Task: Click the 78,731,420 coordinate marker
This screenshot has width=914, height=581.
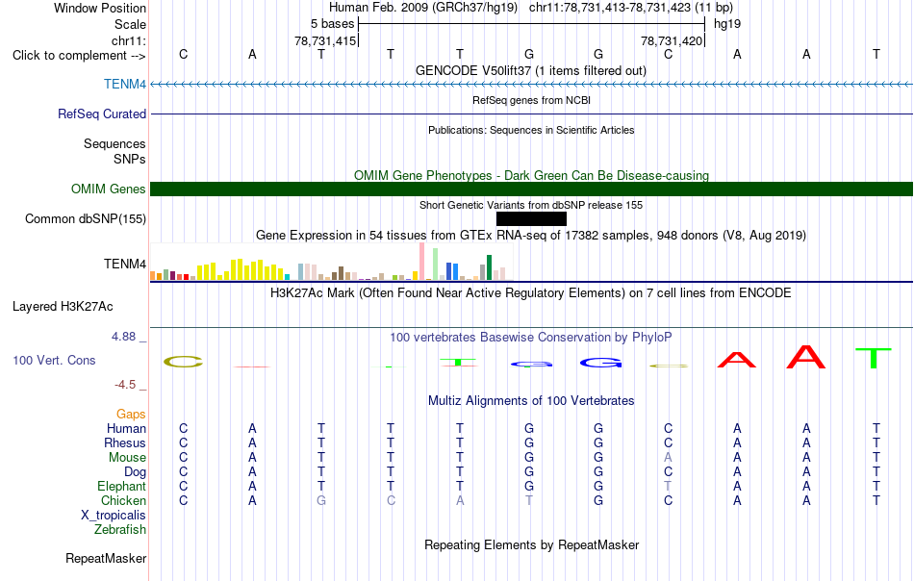Action: click(672, 40)
